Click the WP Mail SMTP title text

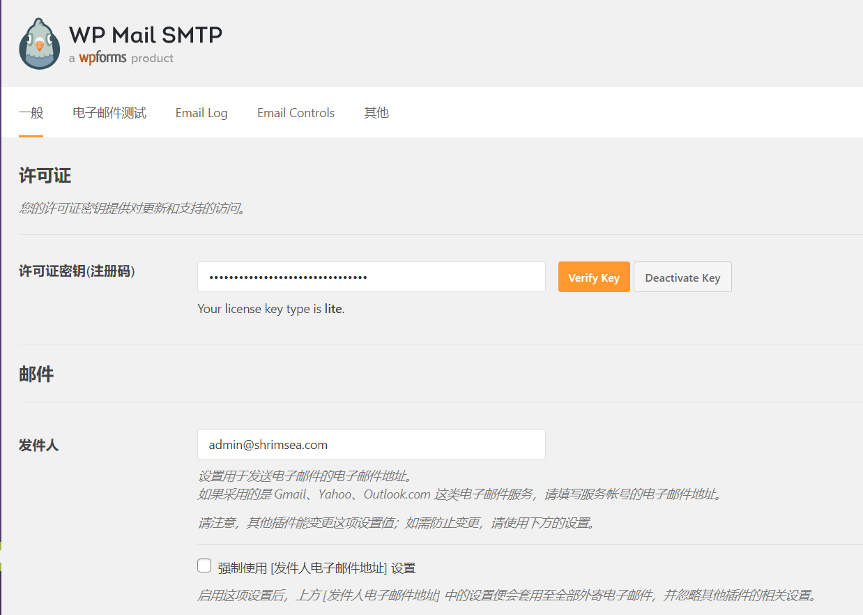click(x=146, y=34)
